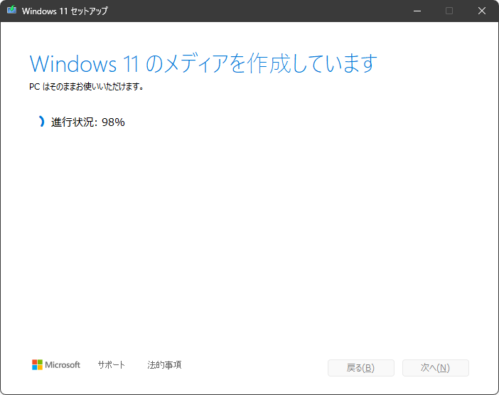Click the 戻る(B) back button
This screenshot has height=395, width=499.
[x=361, y=368]
